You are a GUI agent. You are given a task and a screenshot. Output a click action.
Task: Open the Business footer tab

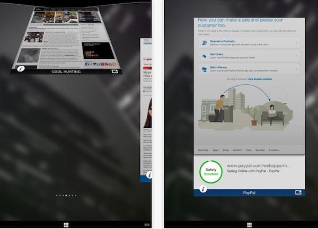(x=203, y=150)
